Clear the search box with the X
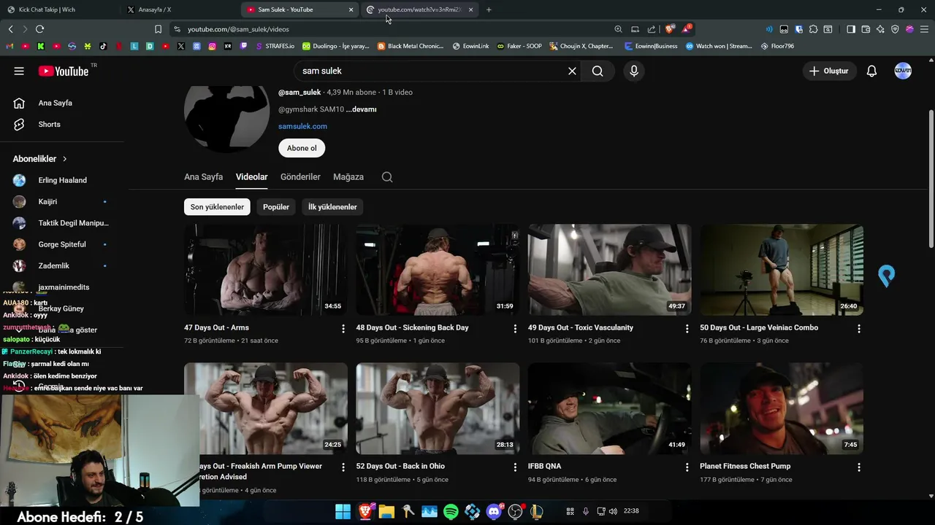 pyautogui.click(x=572, y=71)
